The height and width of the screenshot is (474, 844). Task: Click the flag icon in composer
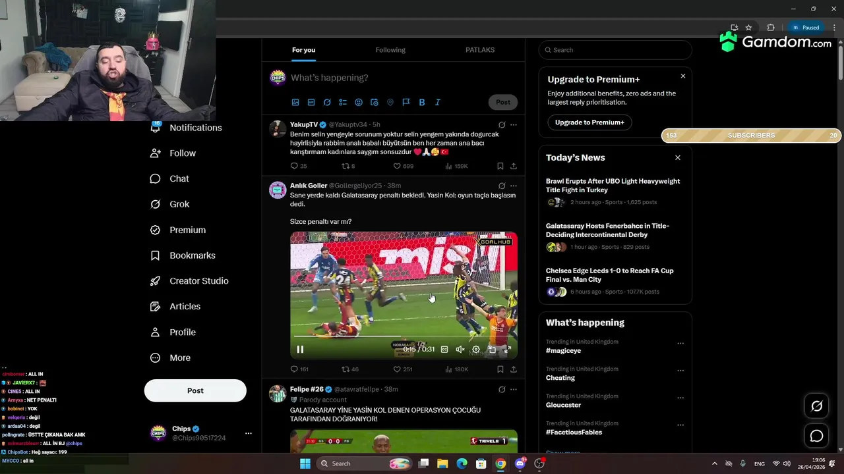coord(406,103)
